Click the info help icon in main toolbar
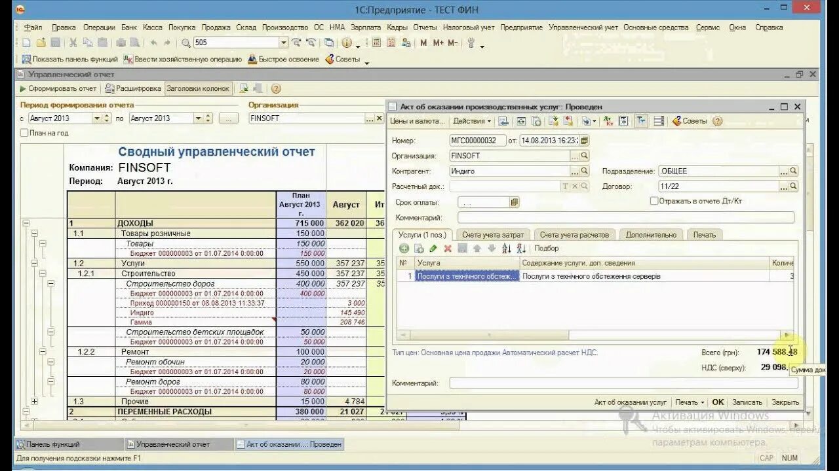This screenshot has height=471, width=839. point(346,43)
